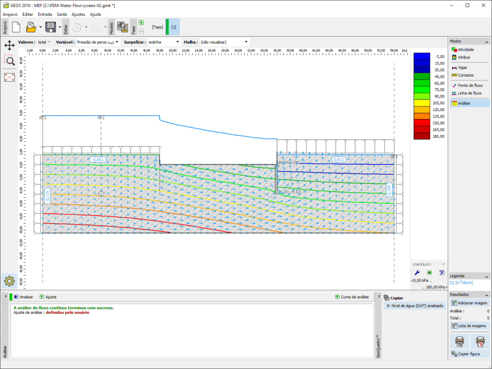This screenshot has height=369, width=492.
Task: Open the Arquivo menu
Action: click(10, 14)
